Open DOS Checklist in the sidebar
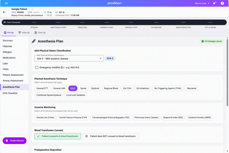The image size is (229, 153). [x=10, y=93]
